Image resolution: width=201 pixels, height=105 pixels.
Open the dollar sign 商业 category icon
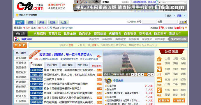tap(159, 90)
